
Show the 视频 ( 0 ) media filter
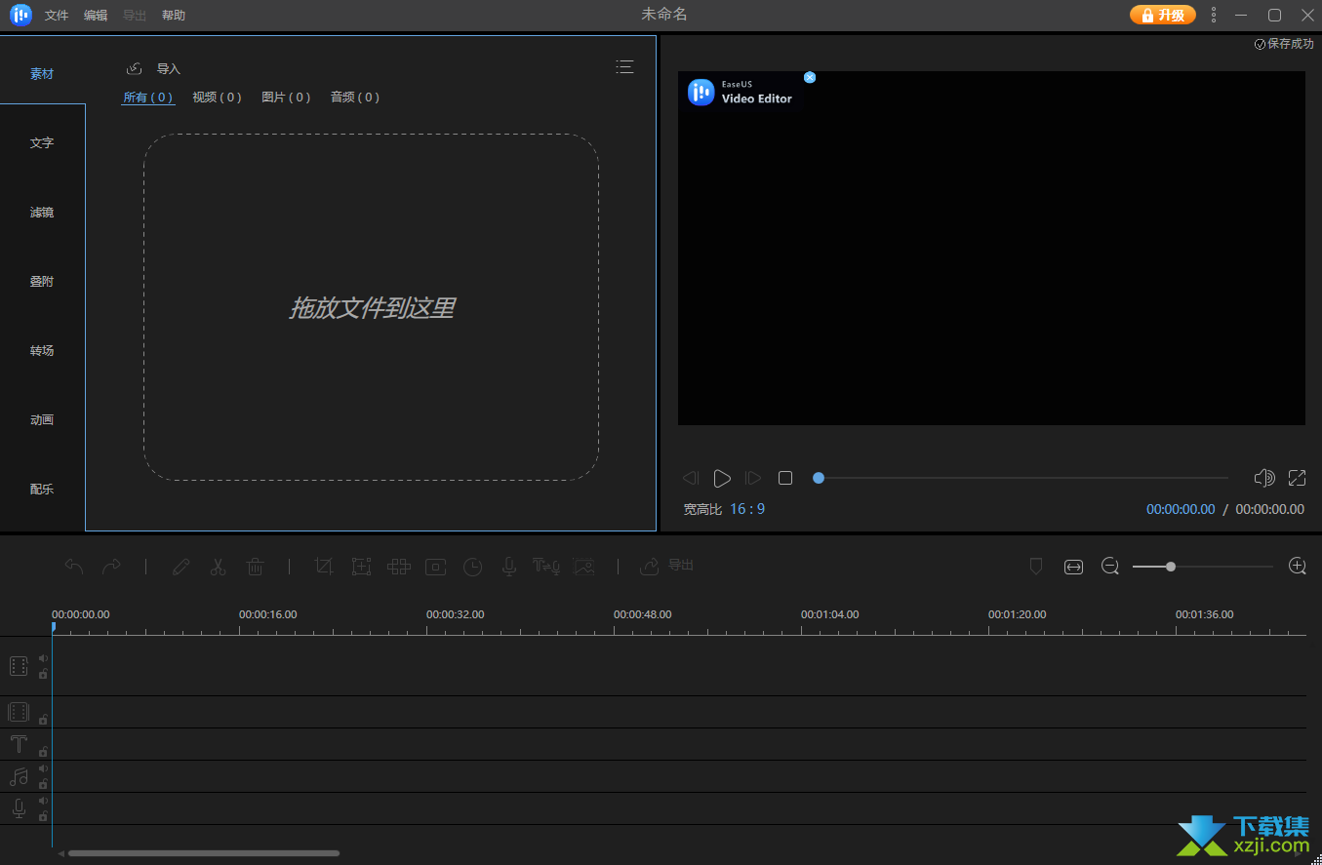[x=217, y=98]
